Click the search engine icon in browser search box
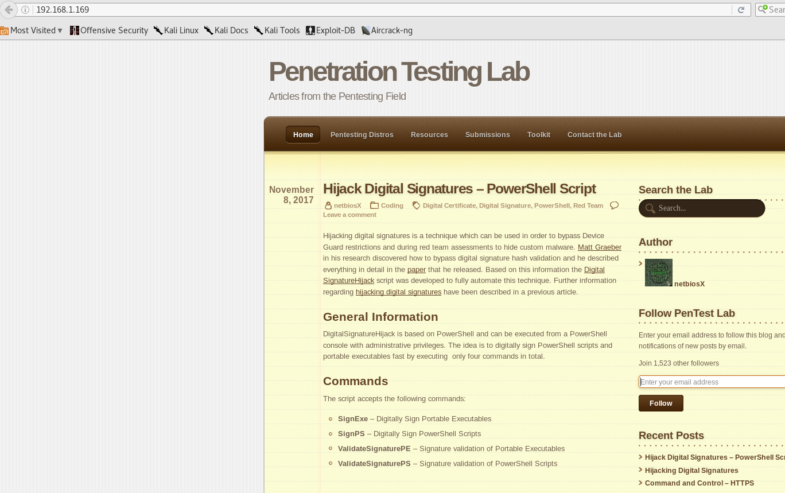 (763, 9)
